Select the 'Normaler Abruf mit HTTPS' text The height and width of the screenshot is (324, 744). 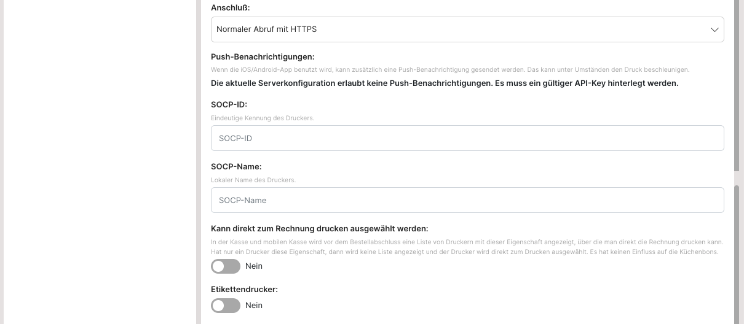click(267, 29)
